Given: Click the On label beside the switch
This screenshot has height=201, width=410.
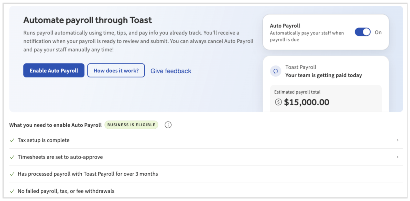Looking at the screenshot, I should click(x=378, y=32).
